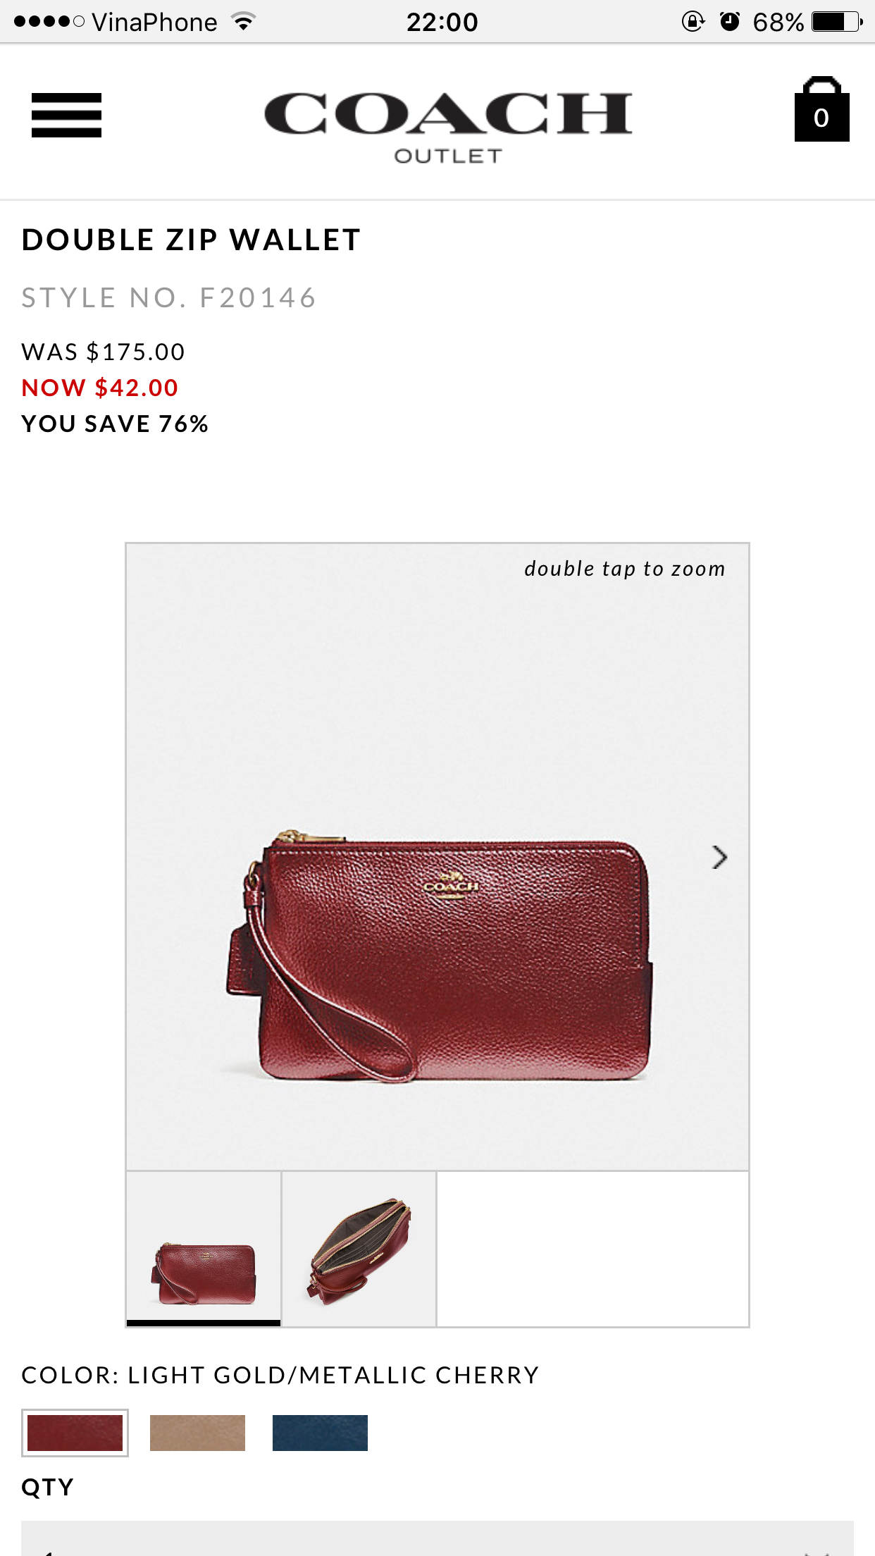Show next product image with right chevron
This screenshot has width=875, height=1556.
(x=719, y=857)
